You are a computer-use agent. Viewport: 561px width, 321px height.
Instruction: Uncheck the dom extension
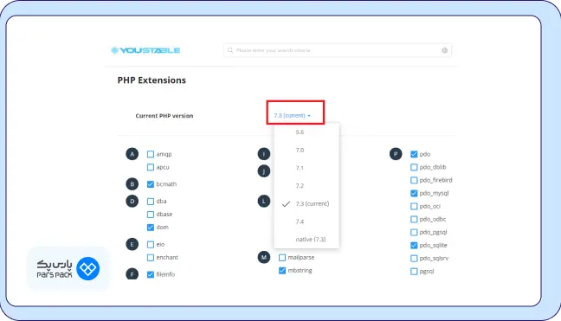tap(151, 228)
